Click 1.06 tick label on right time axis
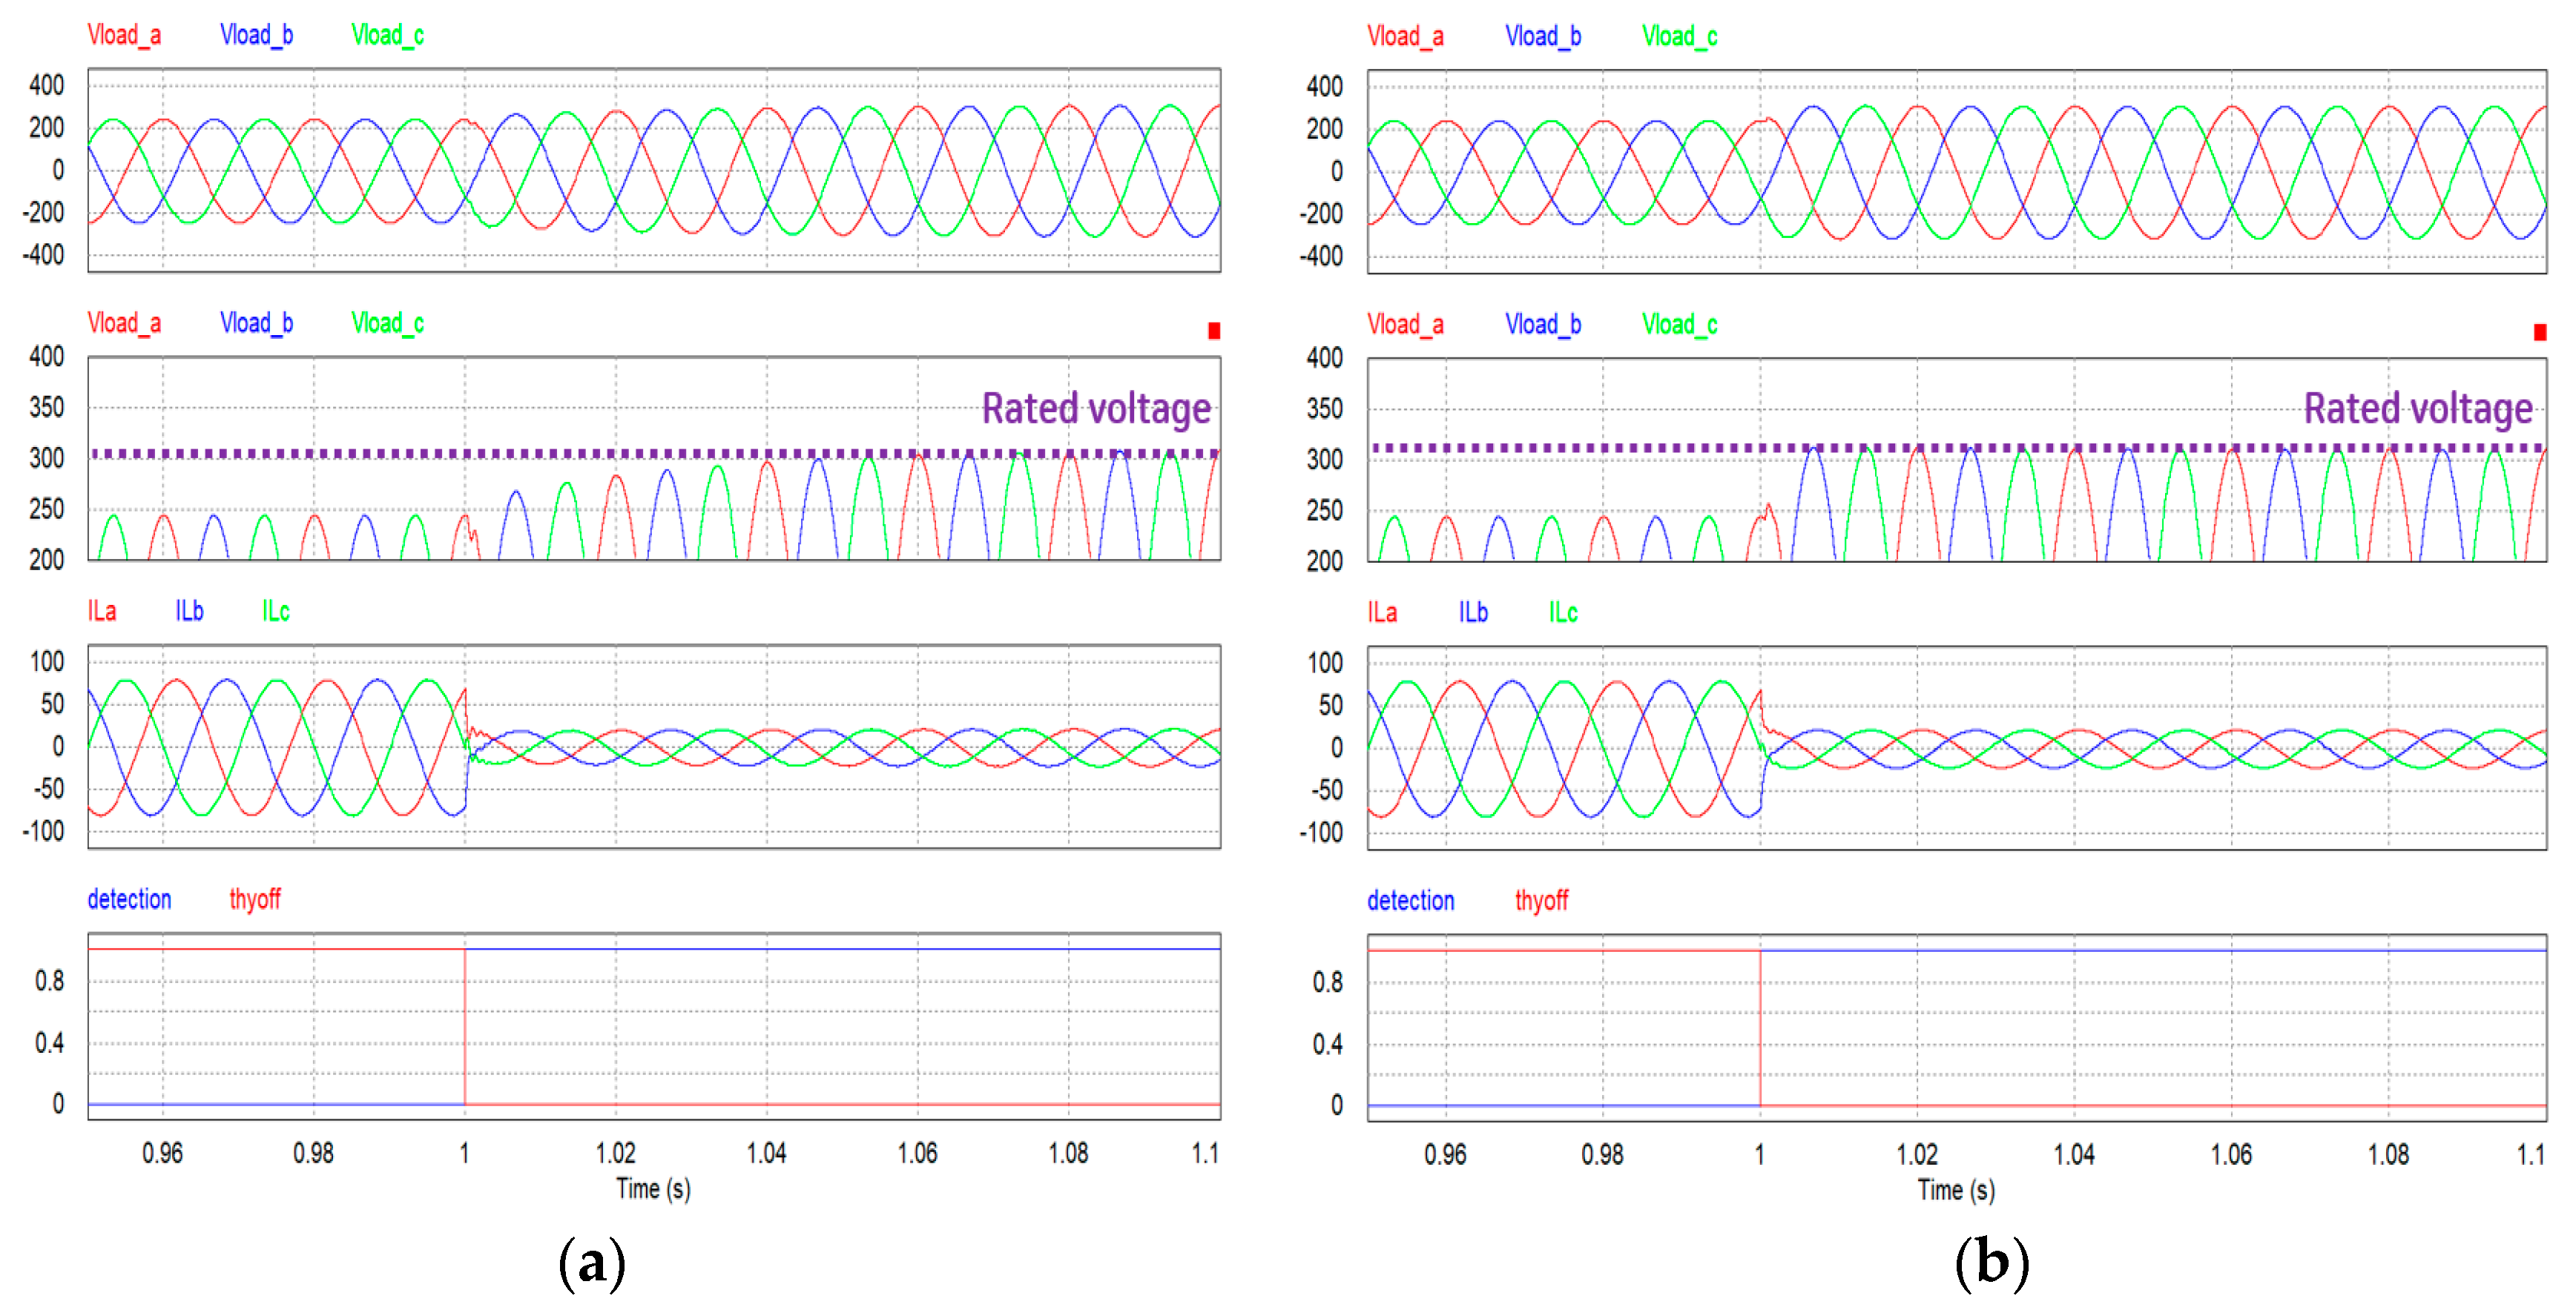The width and height of the screenshot is (2576, 1313). point(2231,1155)
